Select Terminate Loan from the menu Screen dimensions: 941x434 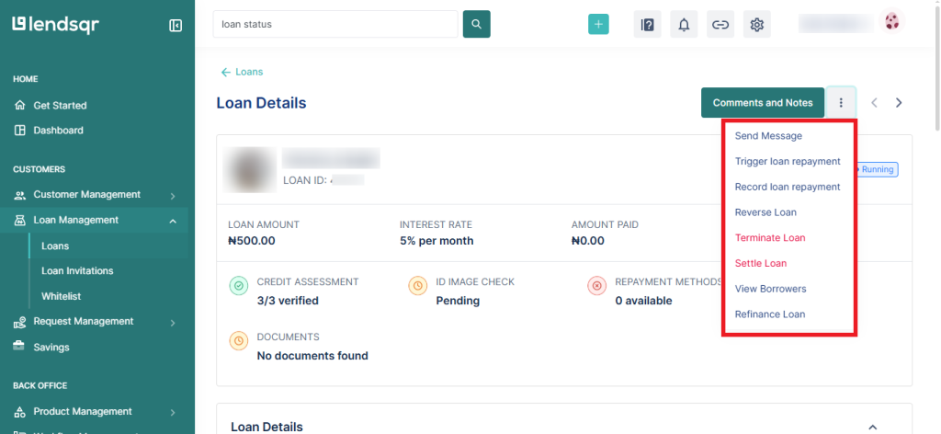pos(770,237)
